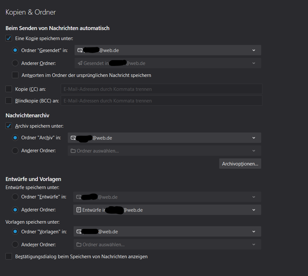Tick the "Blindkopie (BCC) an" checkbox
The width and height of the screenshot is (308, 276).
coord(9,101)
